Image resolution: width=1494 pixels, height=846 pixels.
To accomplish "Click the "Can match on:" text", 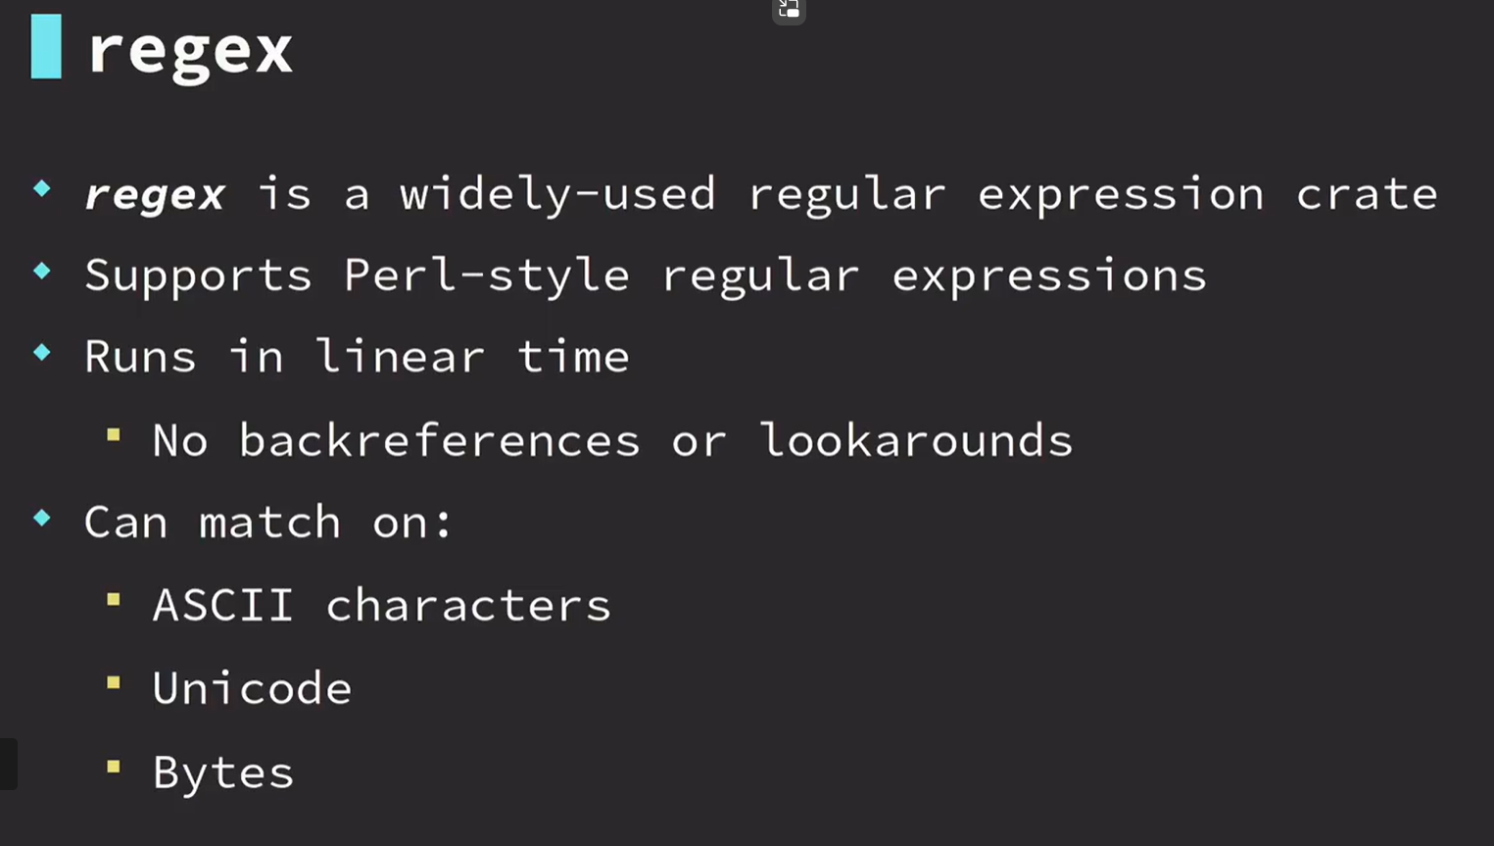I will pos(268,522).
